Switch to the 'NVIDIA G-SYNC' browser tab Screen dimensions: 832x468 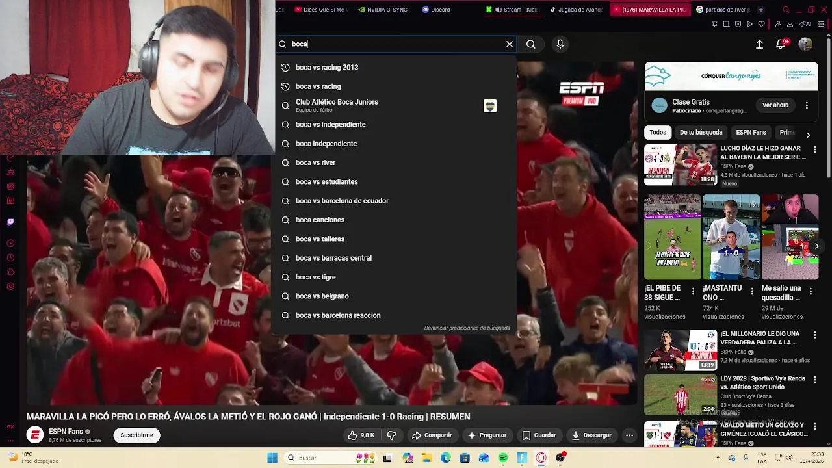point(383,10)
